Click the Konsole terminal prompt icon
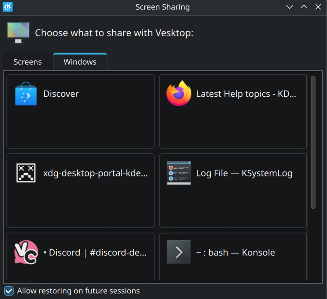The image size is (327, 299). pyautogui.click(x=179, y=252)
